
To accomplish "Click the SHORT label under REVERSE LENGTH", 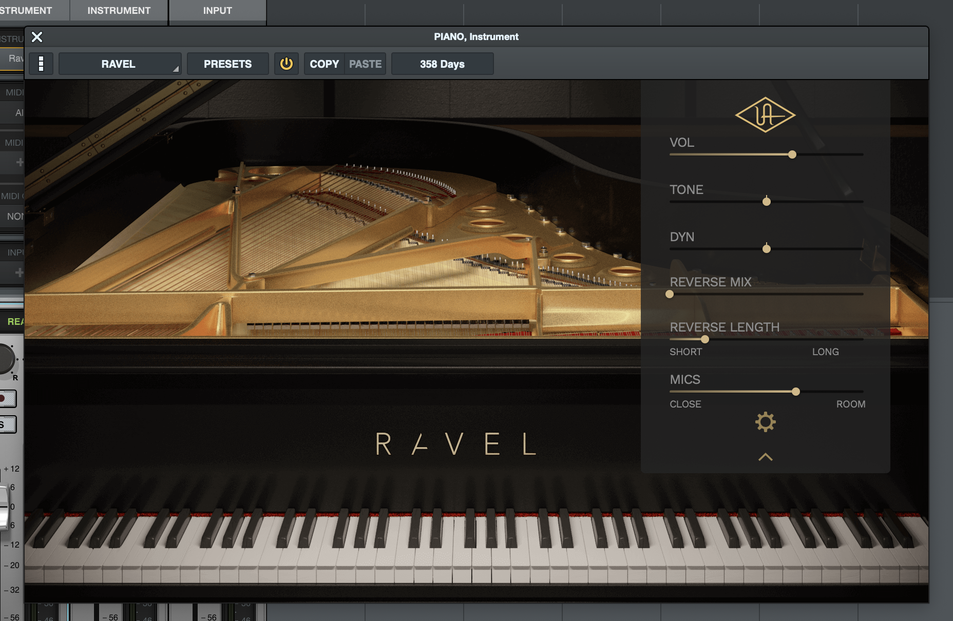I will [x=685, y=352].
